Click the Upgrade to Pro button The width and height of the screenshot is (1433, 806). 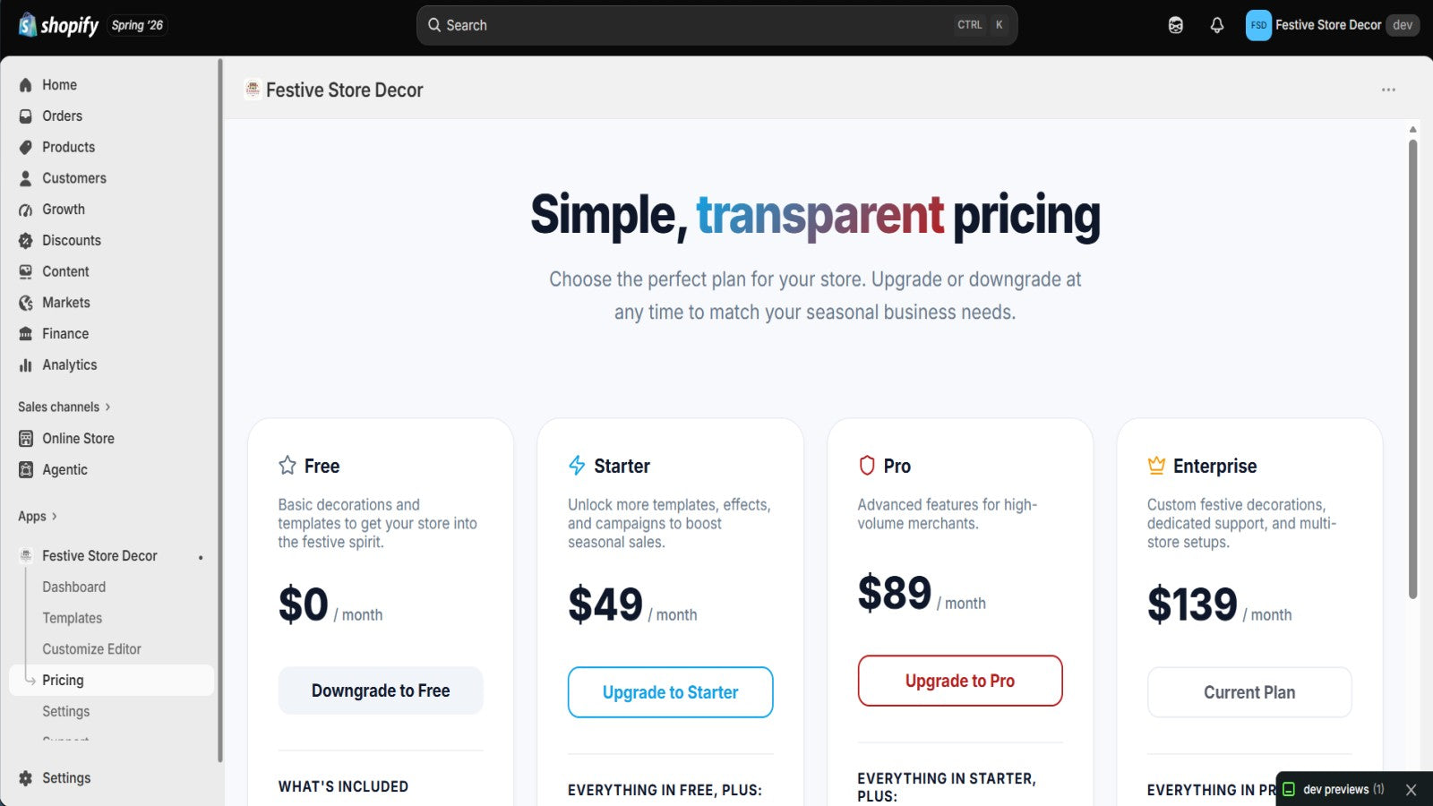pos(960,681)
